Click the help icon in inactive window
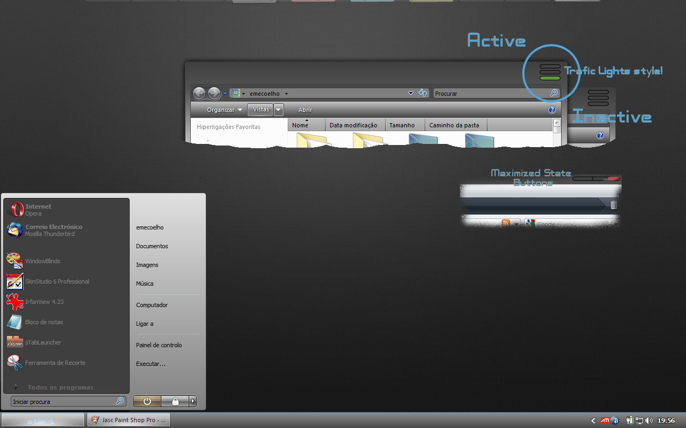The height and width of the screenshot is (428, 686). (600, 135)
